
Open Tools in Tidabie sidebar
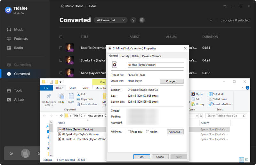(x=14, y=91)
